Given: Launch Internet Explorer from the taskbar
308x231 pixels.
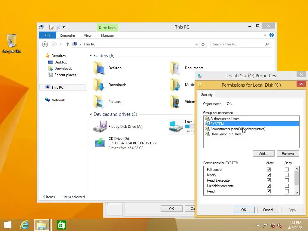Looking at the screenshot, I should (x=25, y=225).
